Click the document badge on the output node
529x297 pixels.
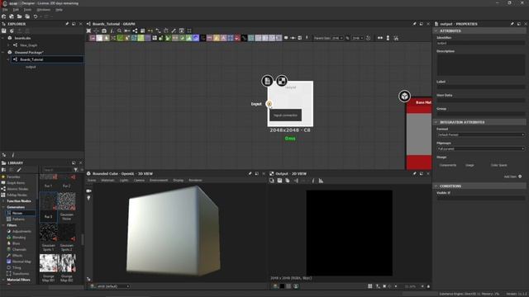click(267, 81)
